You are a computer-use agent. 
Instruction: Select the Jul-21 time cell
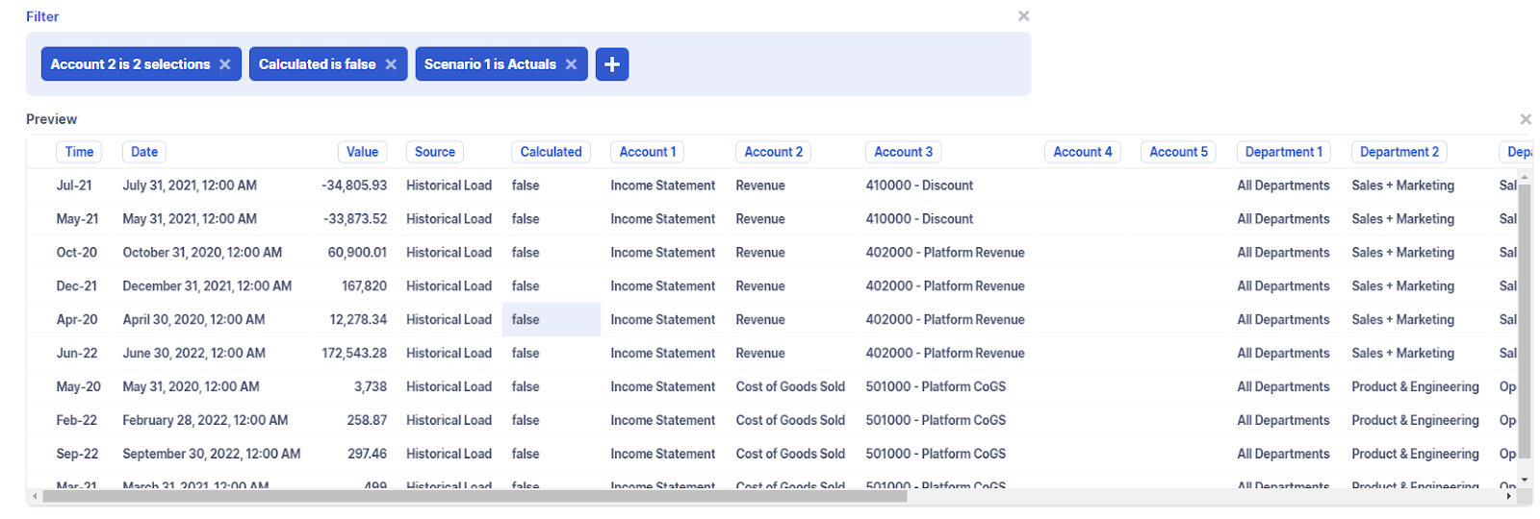[74, 185]
